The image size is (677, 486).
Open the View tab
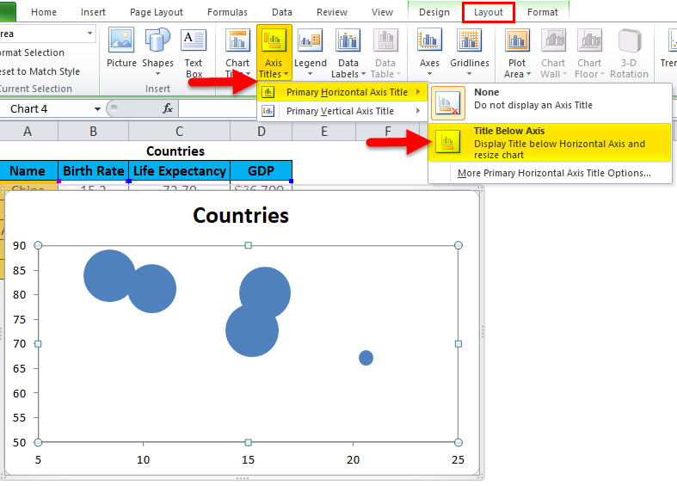click(x=382, y=12)
